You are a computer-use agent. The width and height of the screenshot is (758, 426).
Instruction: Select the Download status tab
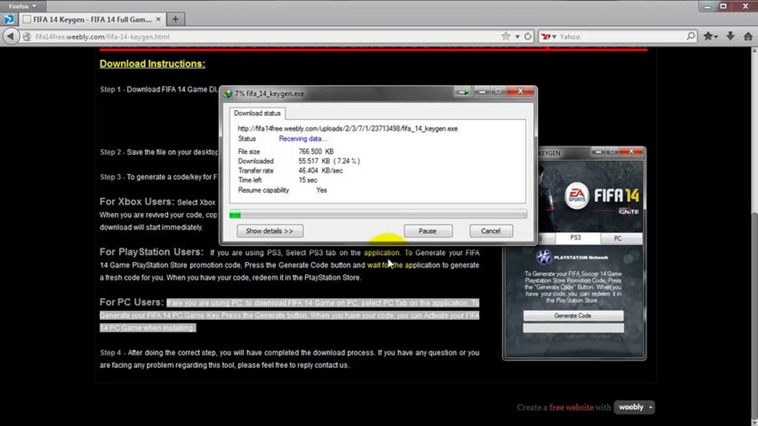(x=257, y=113)
